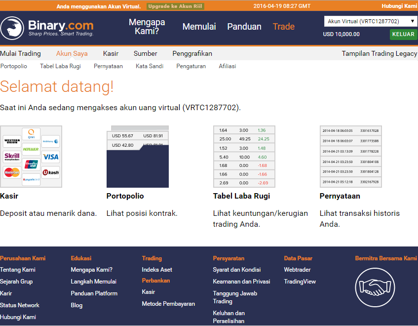Click the Tabel Laba Rugi heading link
The image size is (418, 326).
click(x=241, y=196)
